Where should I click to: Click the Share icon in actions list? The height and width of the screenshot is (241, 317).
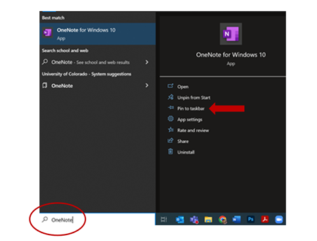(x=171, y=140)
